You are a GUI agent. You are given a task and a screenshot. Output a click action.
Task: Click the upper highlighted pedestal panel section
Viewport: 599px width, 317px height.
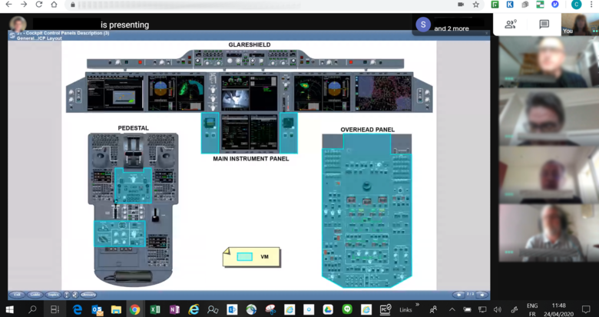134,185
